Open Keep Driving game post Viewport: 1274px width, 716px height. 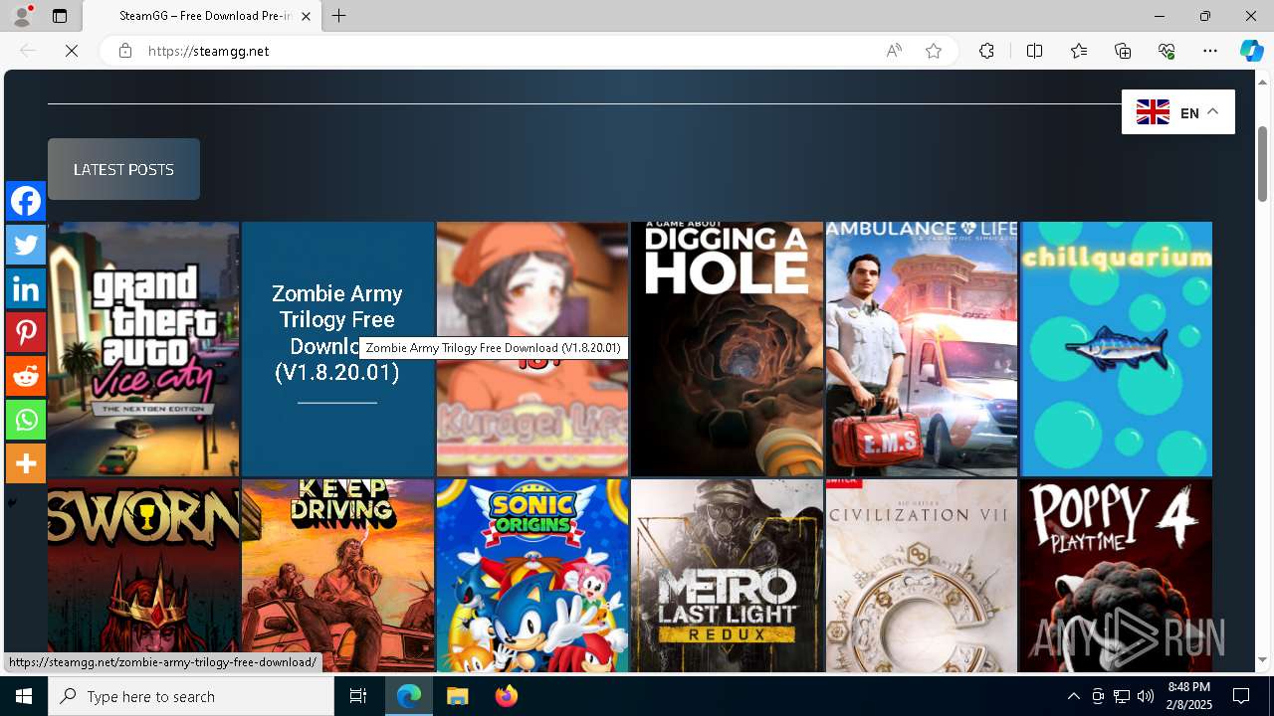[337, 576]
